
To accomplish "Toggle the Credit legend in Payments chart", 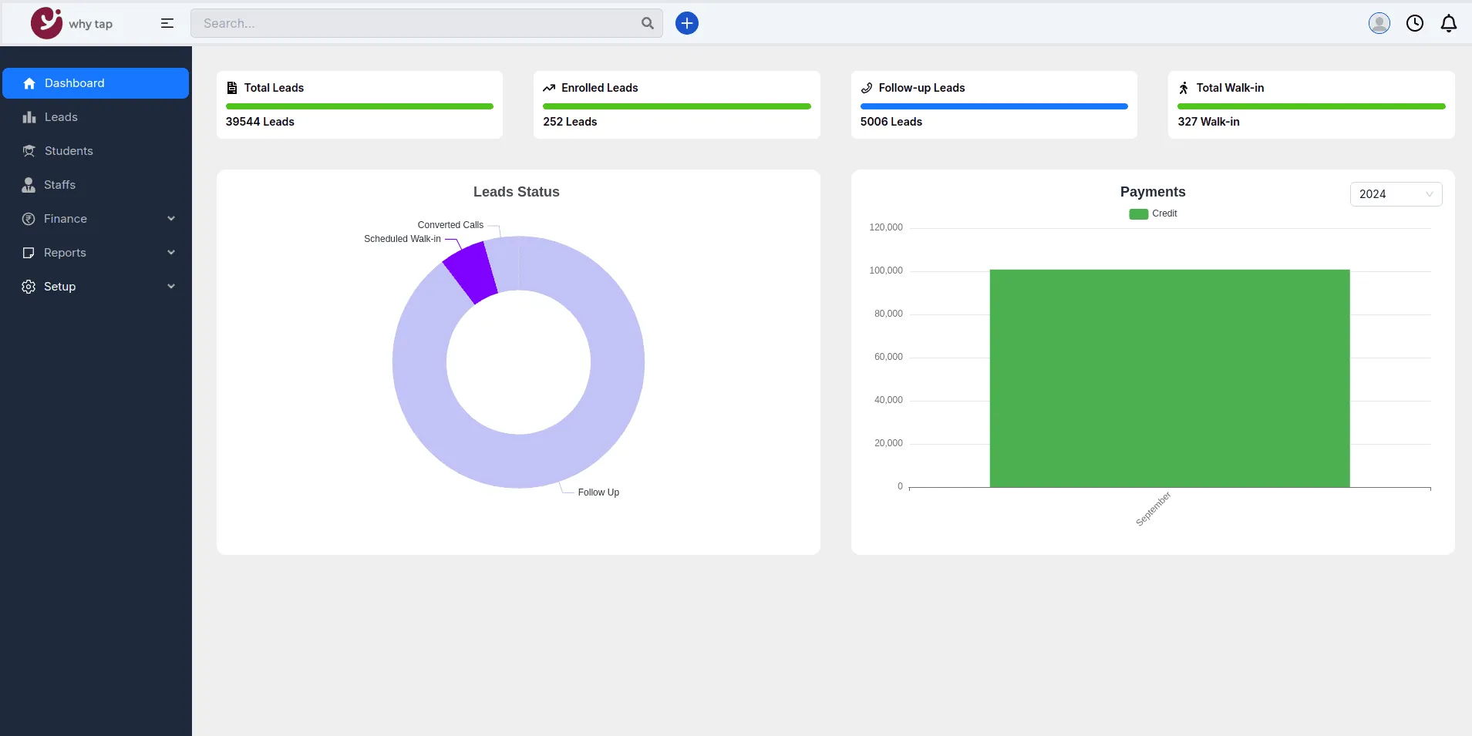I will (x=1153, y=213).
